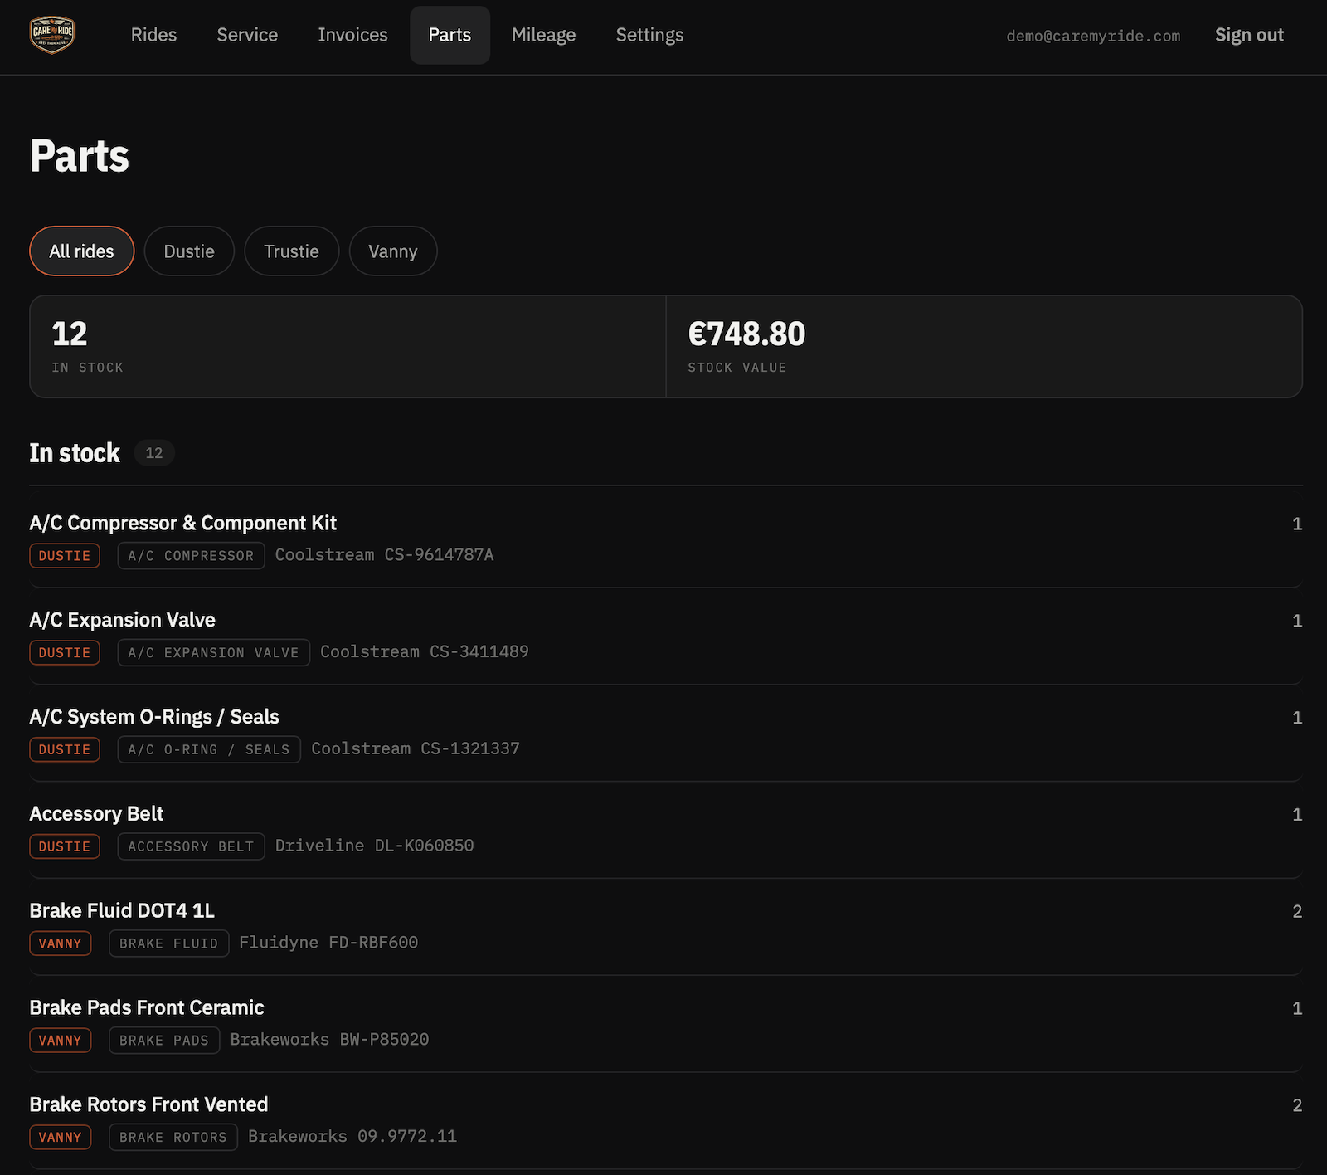Open the Brake Pads Front Ceramic item
The width and height of the screenshot is (1327, 1175).
[x=666, y=1023]
